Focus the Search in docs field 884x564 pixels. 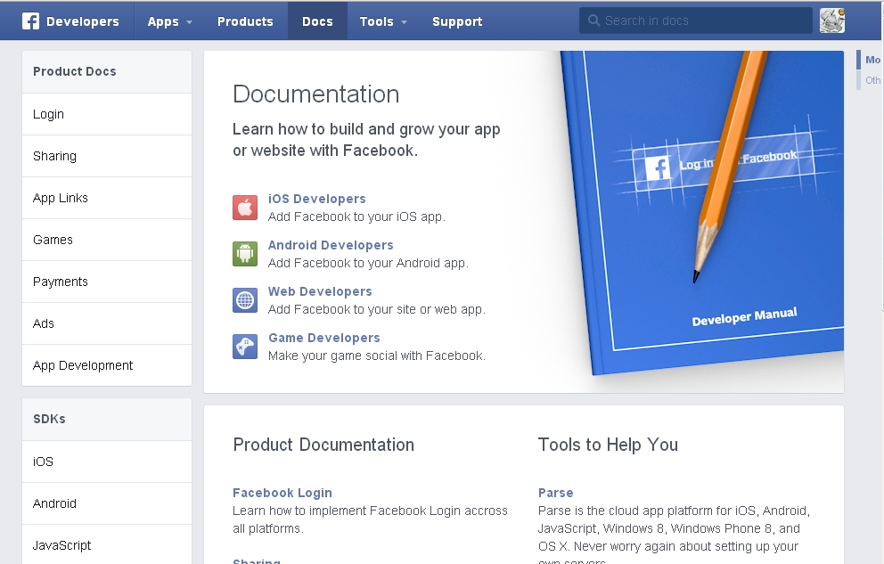(695, 20)
